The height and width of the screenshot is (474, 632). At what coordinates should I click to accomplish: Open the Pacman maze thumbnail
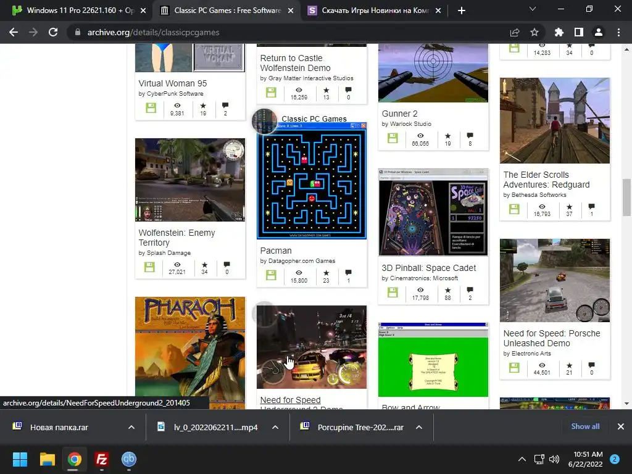(312, 181)
